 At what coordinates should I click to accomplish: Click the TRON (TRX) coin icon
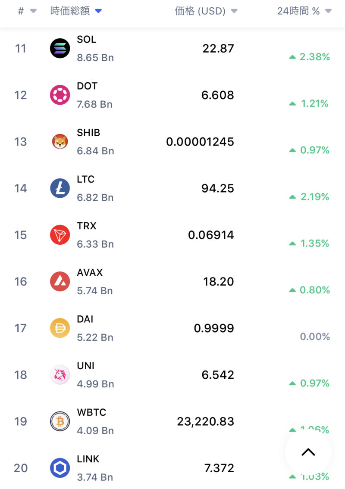[x=60, y=235]
